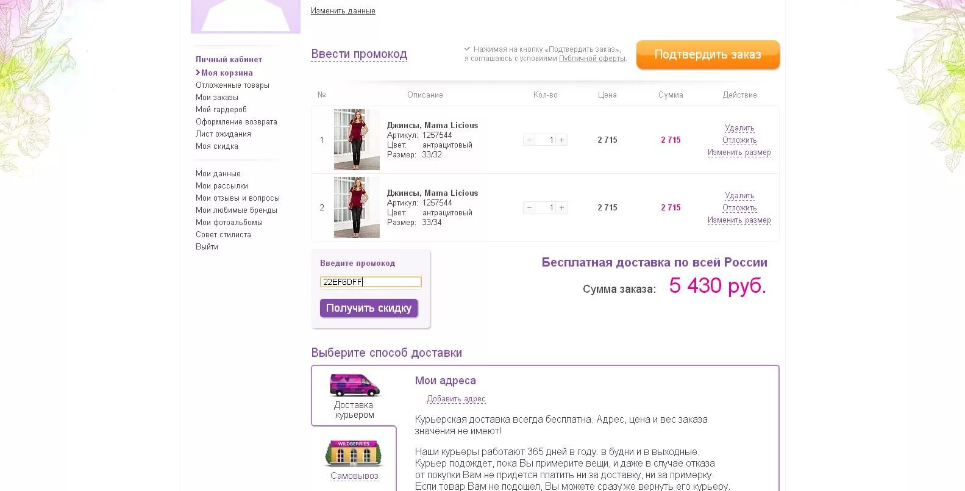965x491 pixels.
Task: Click into the promo code input field
Action: point(371,282)
